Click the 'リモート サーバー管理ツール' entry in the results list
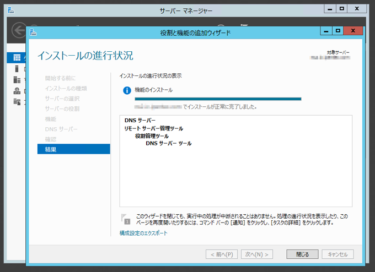The width and height of the screenshot is (375, 272). (153, 128)
